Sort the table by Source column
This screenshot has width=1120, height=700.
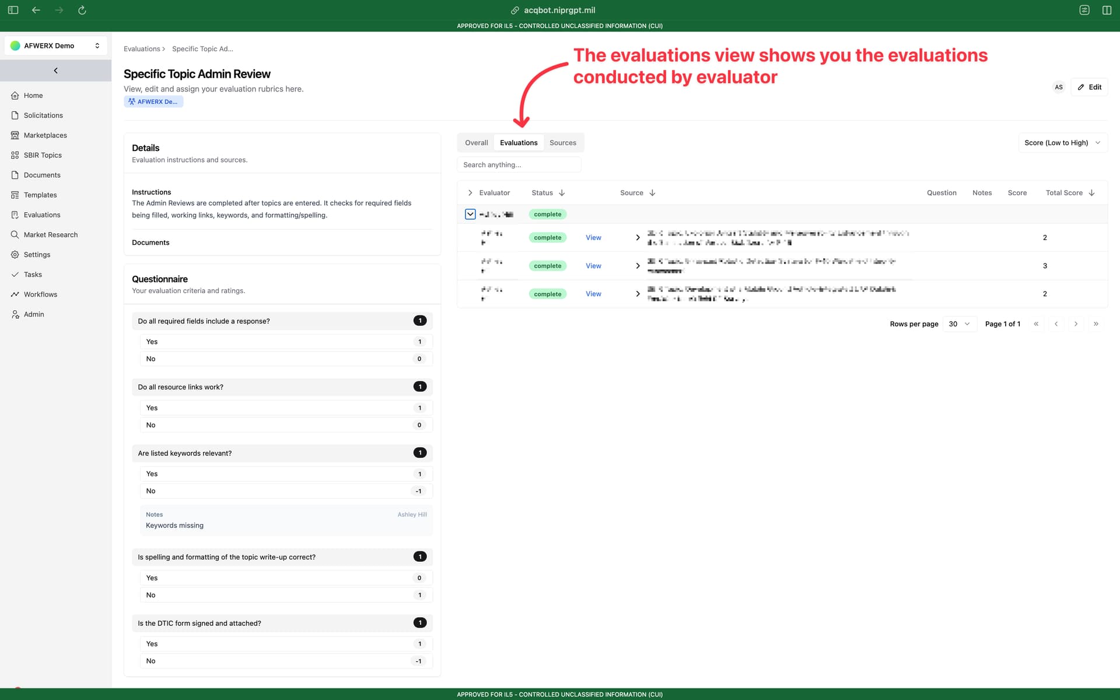point(638,193)
